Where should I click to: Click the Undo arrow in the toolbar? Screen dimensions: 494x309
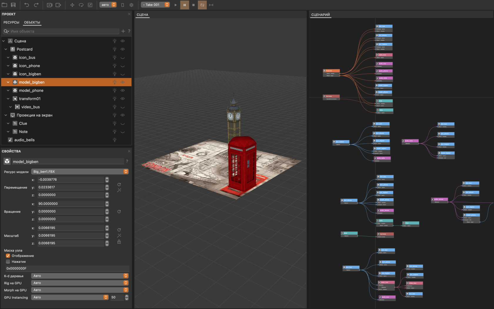(x=27, y=5)
